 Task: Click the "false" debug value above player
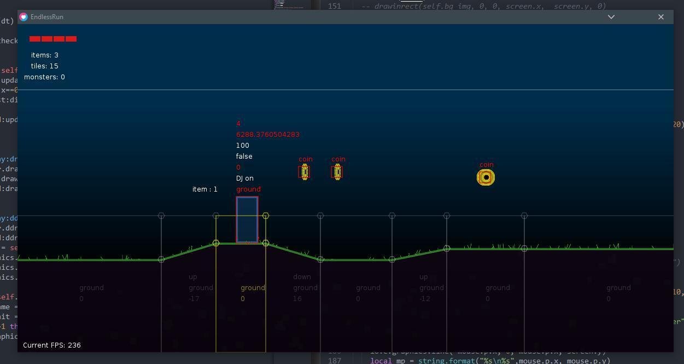[x=244, y=157]
